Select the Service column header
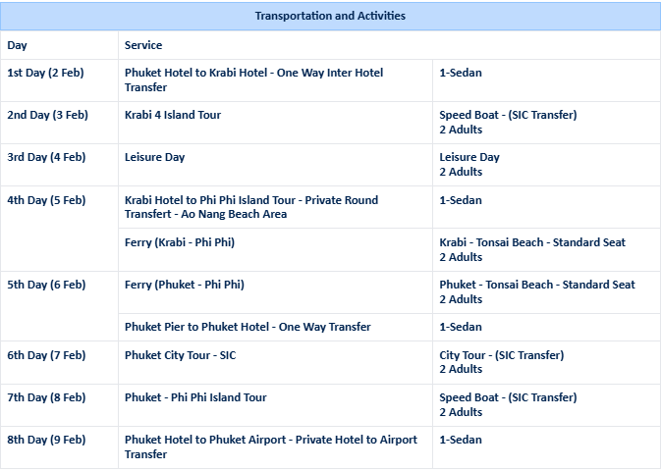 [x=143, y=45]
